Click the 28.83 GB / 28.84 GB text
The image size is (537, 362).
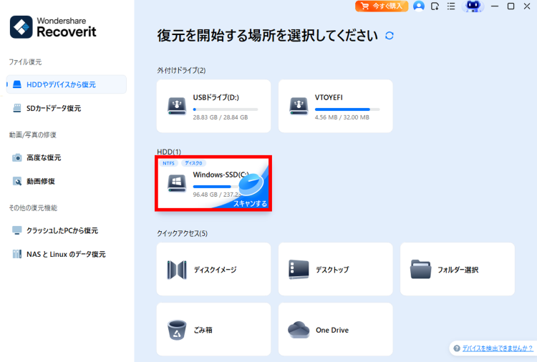221,117
